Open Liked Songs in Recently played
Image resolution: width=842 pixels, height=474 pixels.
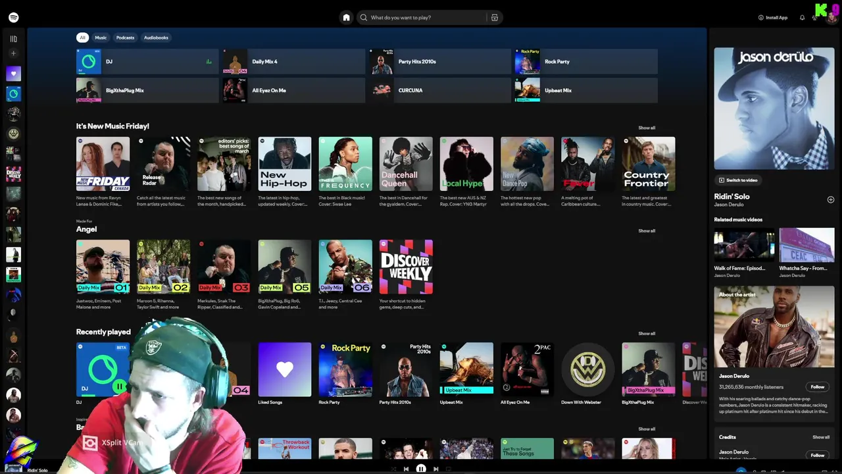(285, 369)
